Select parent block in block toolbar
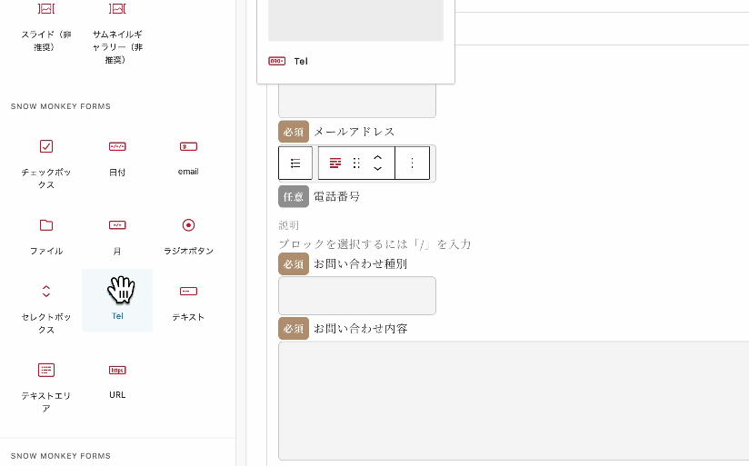This screenshot has width=749, height=466. pyautogui.click(x=295, y=164)
